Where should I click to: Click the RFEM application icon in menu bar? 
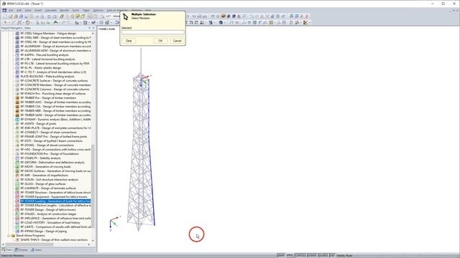tap(4, 10)
